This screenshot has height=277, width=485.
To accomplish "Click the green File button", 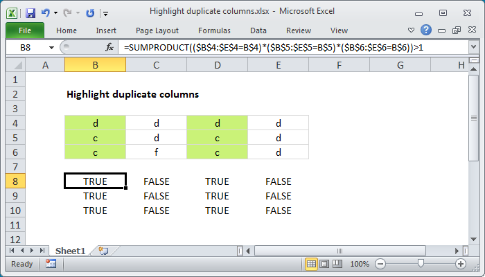I will click(x=24, y=30).
